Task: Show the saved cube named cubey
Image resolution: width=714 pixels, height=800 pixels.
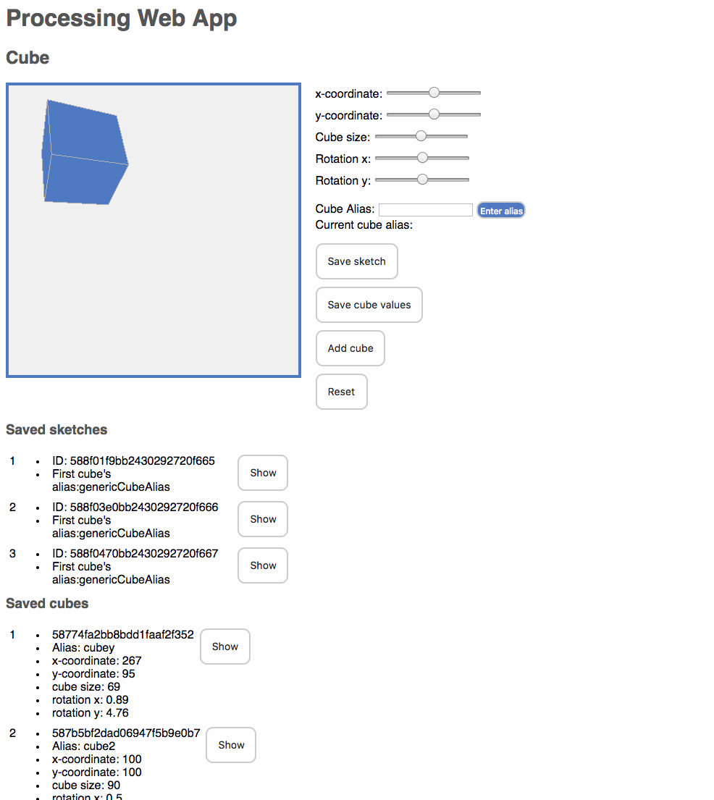Action: [224, 647]
